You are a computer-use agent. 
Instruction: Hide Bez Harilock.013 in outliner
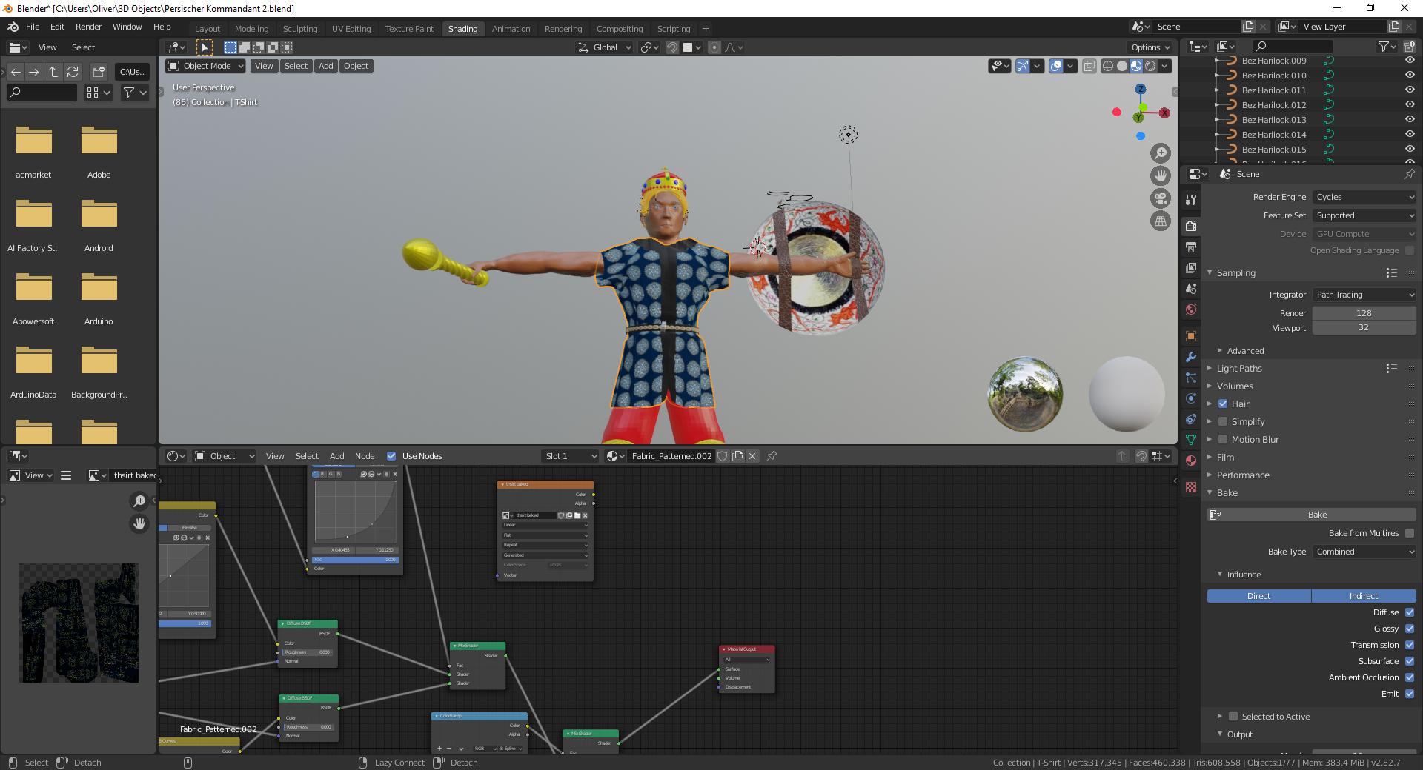pyautogui.click(x=1410, y=119)
